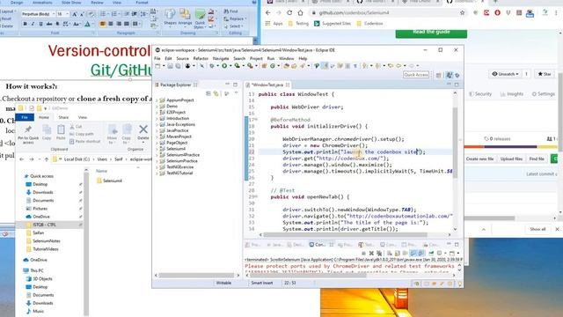The height and width of the screenshot is (317, 563).
Task: Select Center alignment in PowerPoint ribbon
Action: click(111, 24)
